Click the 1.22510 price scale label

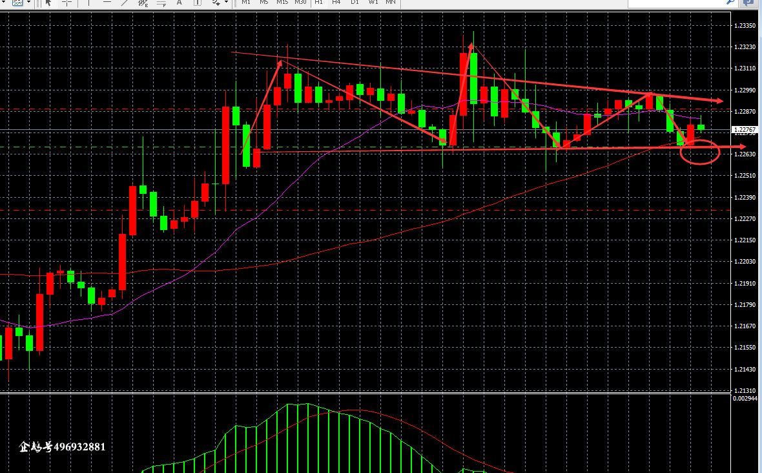745,176
